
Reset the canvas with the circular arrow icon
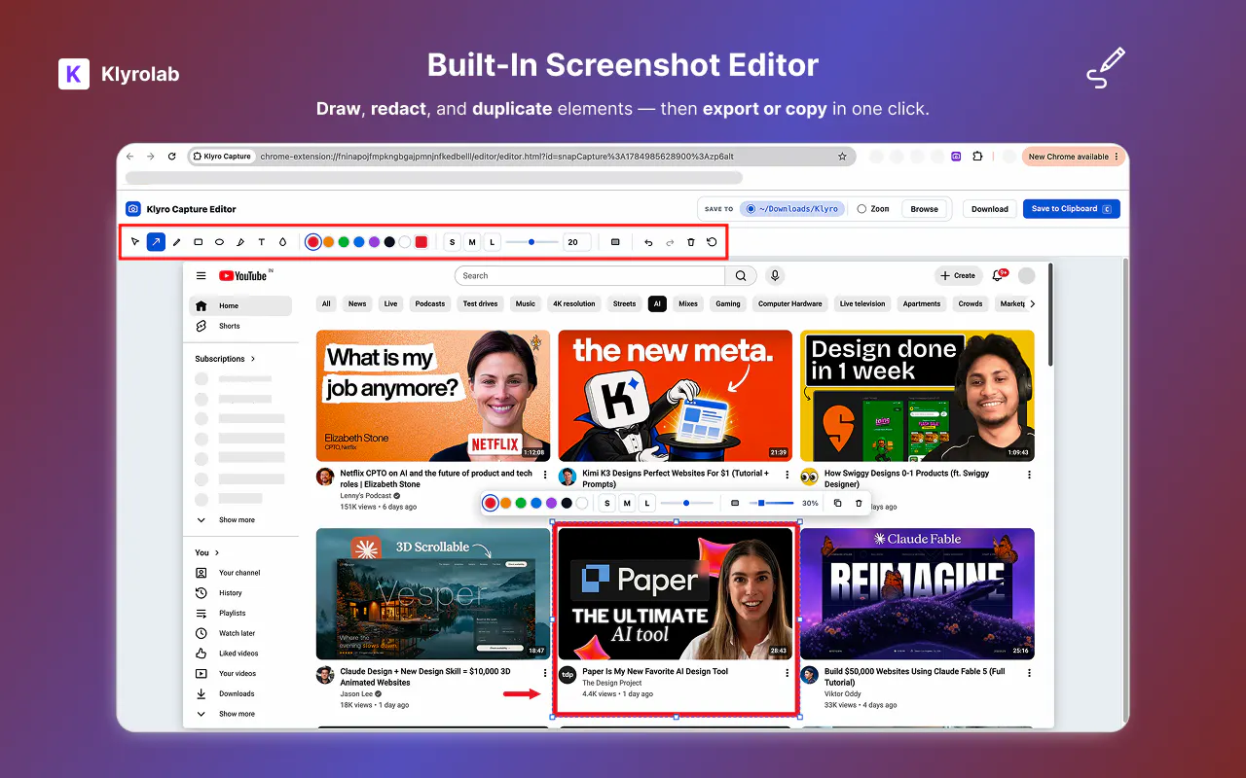[x=712, y=242]
